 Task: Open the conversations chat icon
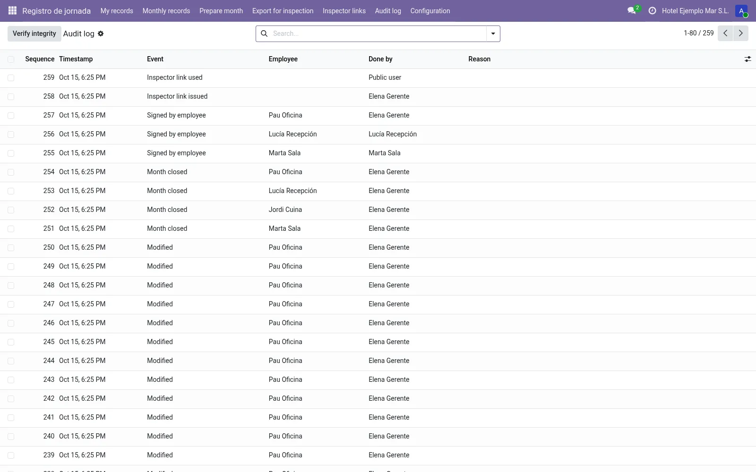[x=631, y=10]
